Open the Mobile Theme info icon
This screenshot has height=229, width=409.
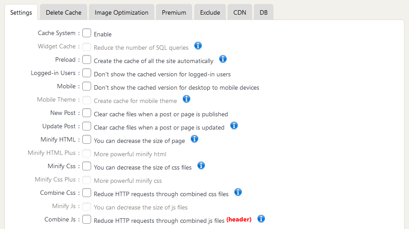[x=186, y=99]
